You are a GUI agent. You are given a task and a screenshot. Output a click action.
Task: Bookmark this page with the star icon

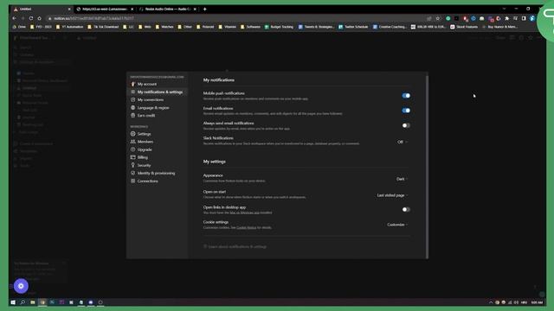point(438,18)
